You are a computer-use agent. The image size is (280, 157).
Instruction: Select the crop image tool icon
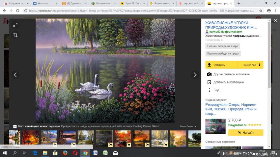coord(15,35)
